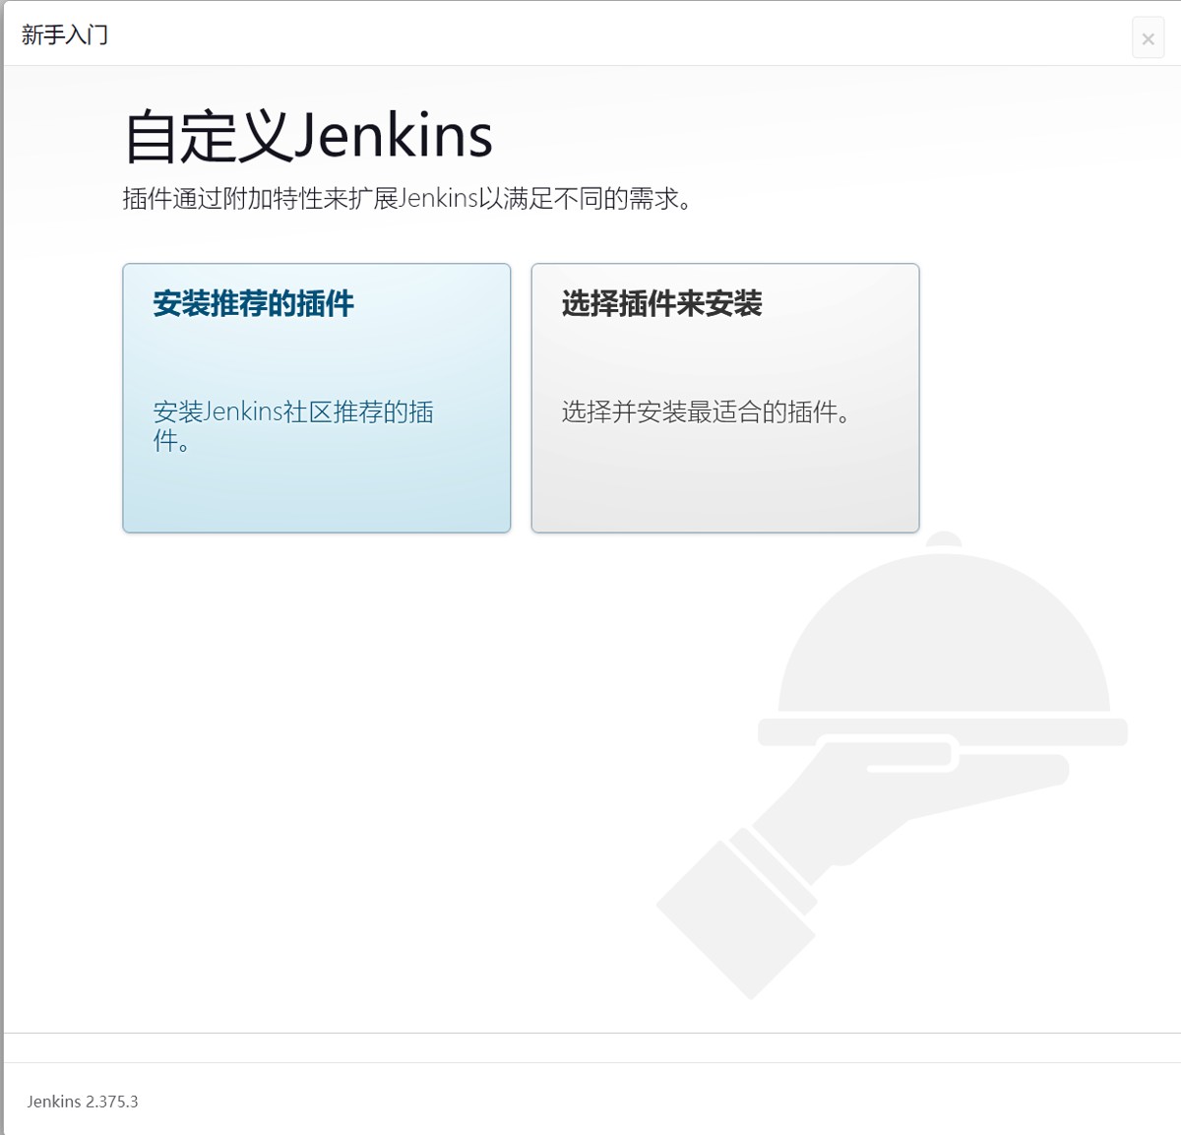Click the '自定义Jenkins' heading
1181x1135 pixels.
308,136
